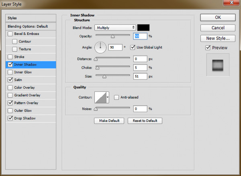Click the Size slider handle
This screenshot has width=241, height=176.
(104, 77)
